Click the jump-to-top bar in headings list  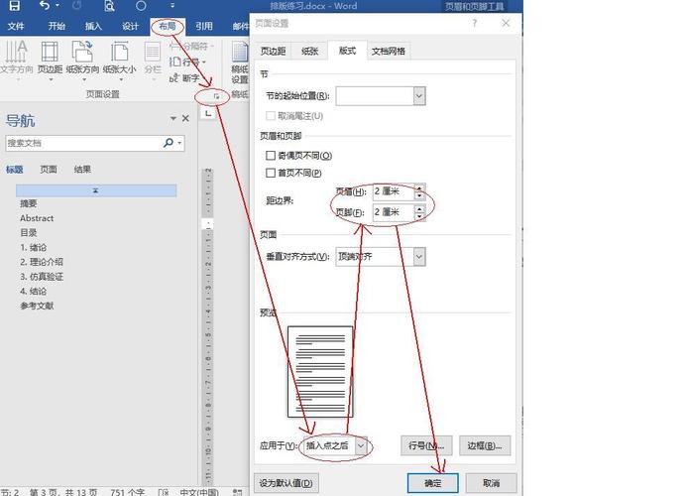coord(96,190)
